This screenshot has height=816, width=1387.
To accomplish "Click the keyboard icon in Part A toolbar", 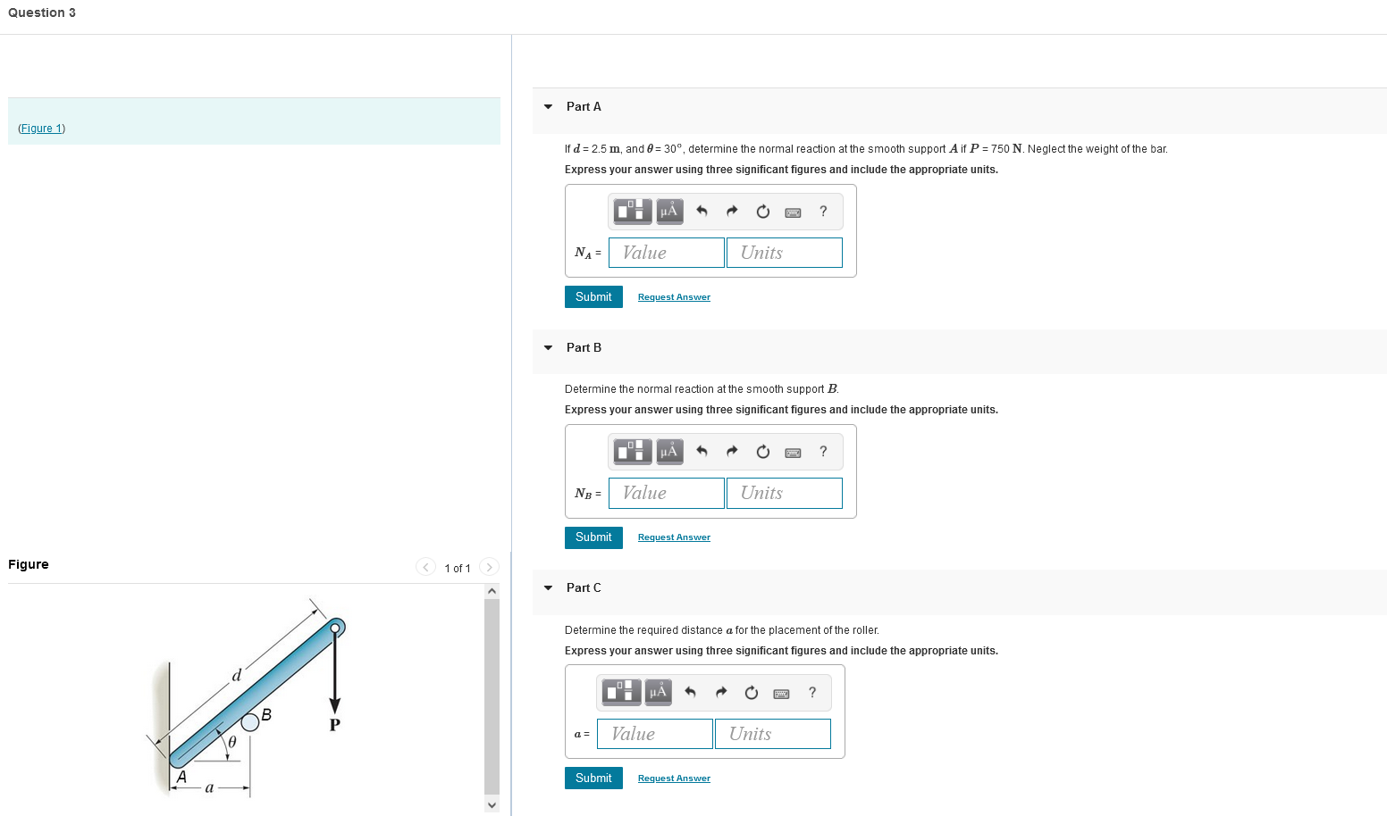I will click(x=793, y=212).
